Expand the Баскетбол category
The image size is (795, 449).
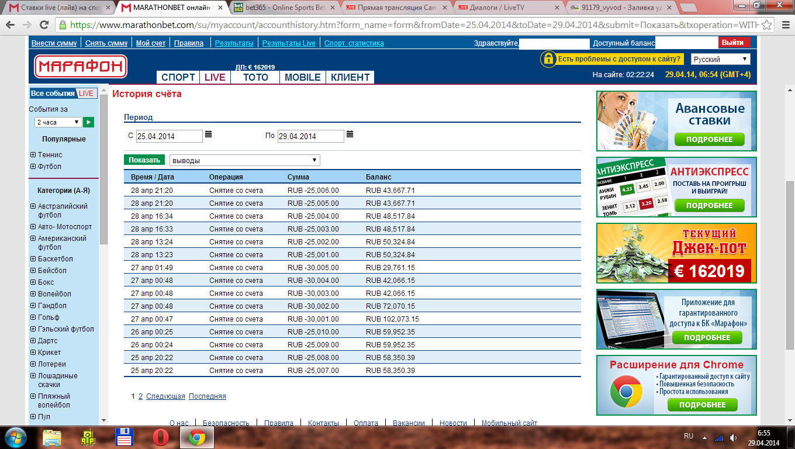(33, 259)
